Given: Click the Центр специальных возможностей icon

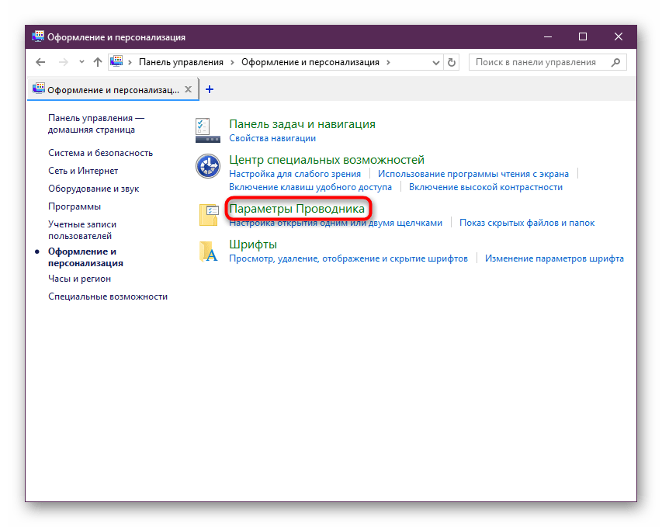Looking at the screenshot, I should click(207, 166).
